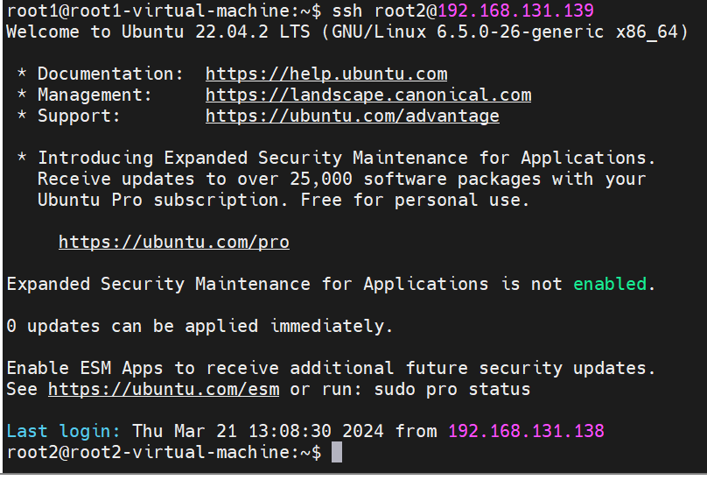Screen dimensions: 707x480
Task: Click the 'Management:' label
Action: click(94, 95)
